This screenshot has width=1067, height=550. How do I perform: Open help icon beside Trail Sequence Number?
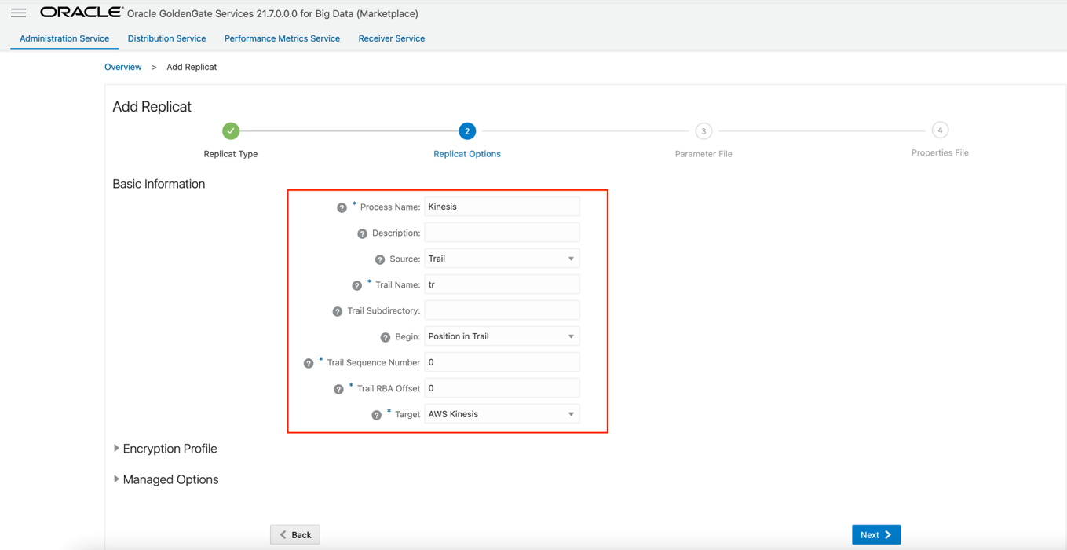pyautogui.click(x=309, y=363)
